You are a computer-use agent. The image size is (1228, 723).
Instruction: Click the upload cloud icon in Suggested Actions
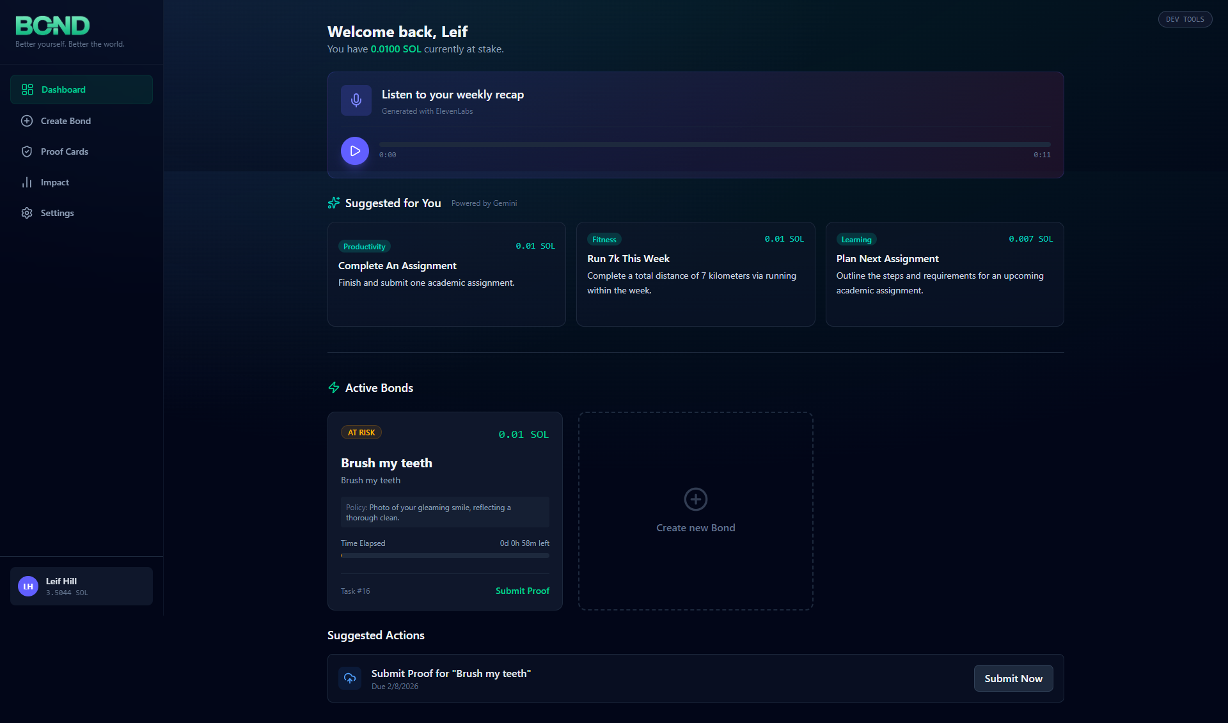350,678
